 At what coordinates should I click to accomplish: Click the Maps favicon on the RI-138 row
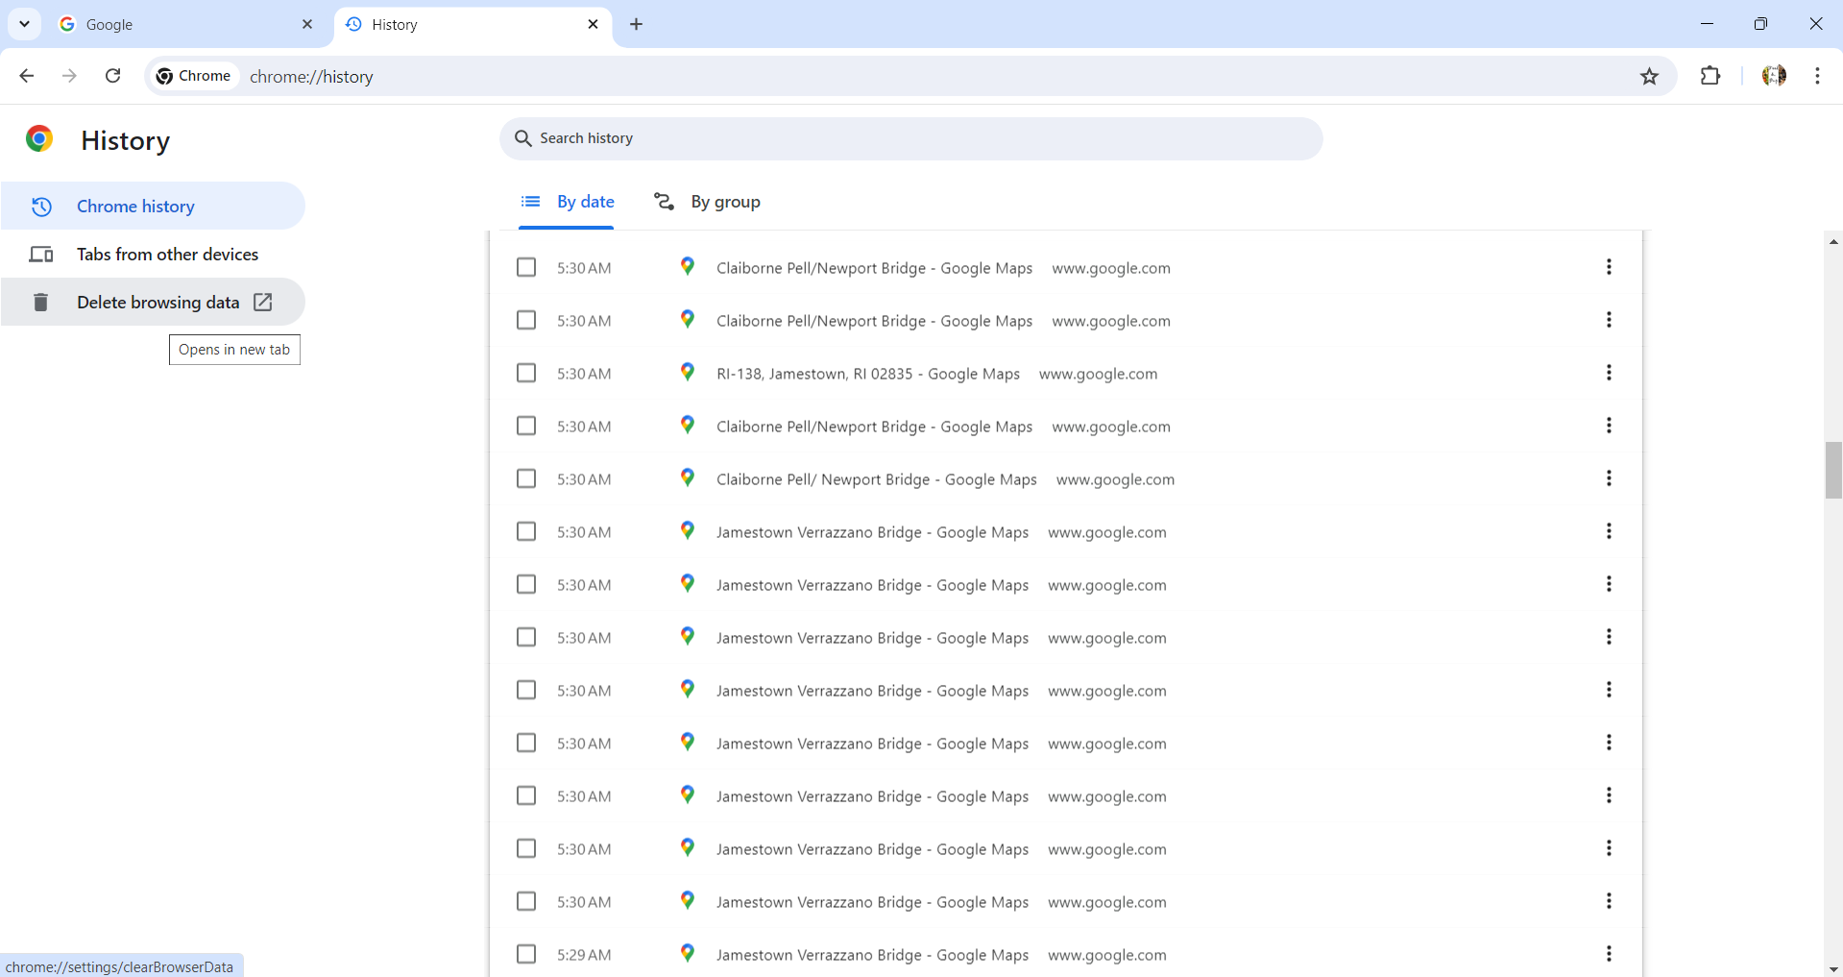(688, 372)
